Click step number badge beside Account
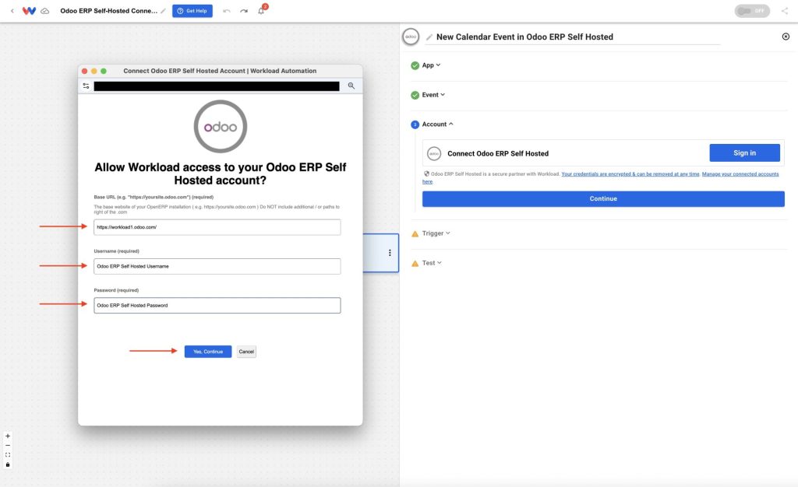The image size is (798, 487). point(415,124)
